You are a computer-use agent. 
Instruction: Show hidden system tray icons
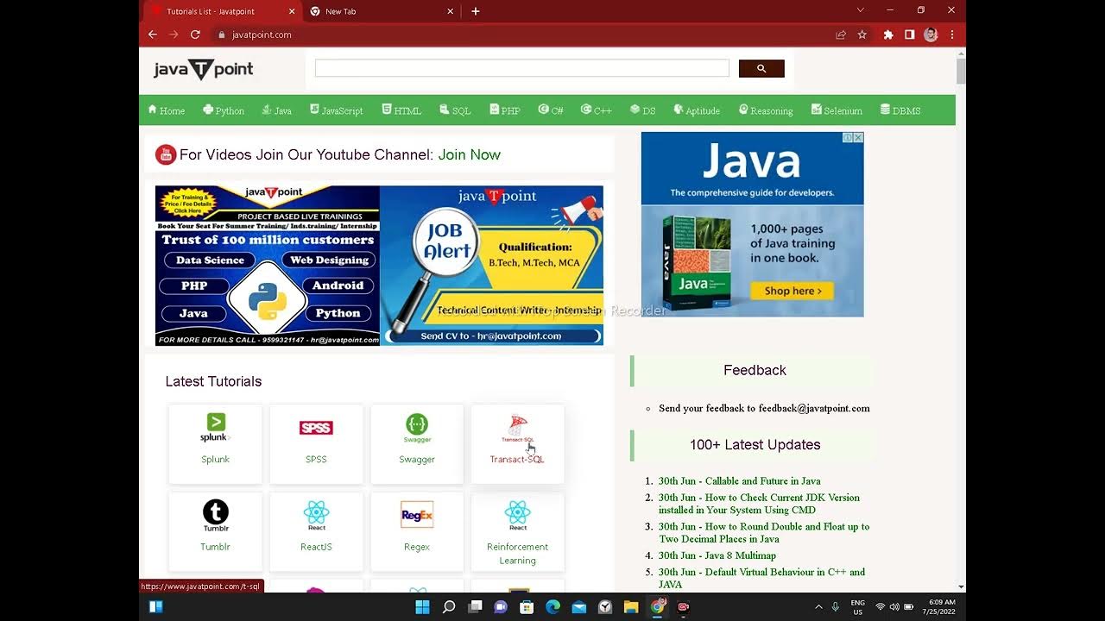coord(818,607)
